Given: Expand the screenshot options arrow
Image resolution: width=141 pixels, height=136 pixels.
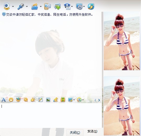Looking at the screenshot, I should point(74,100).
